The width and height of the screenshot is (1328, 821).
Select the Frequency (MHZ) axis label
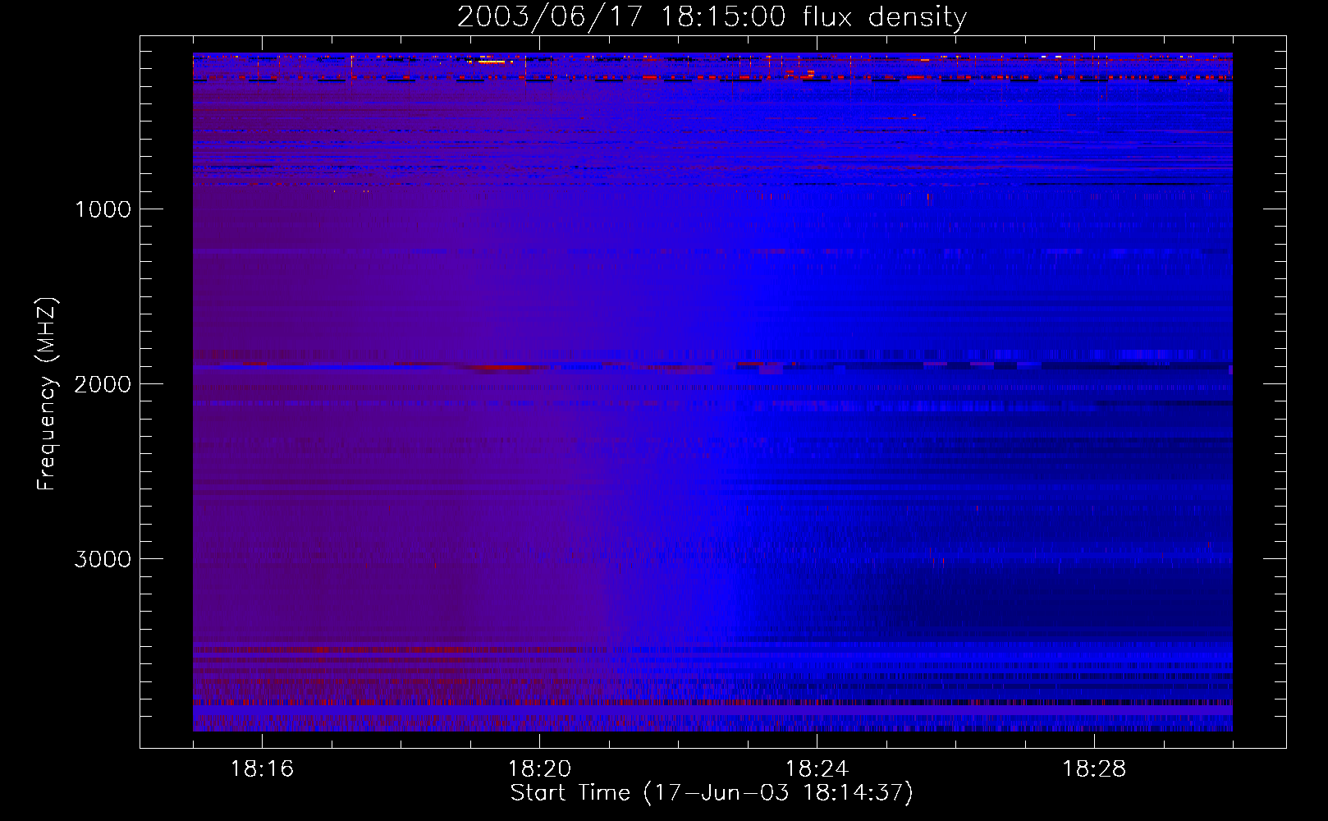click(48, 394)
